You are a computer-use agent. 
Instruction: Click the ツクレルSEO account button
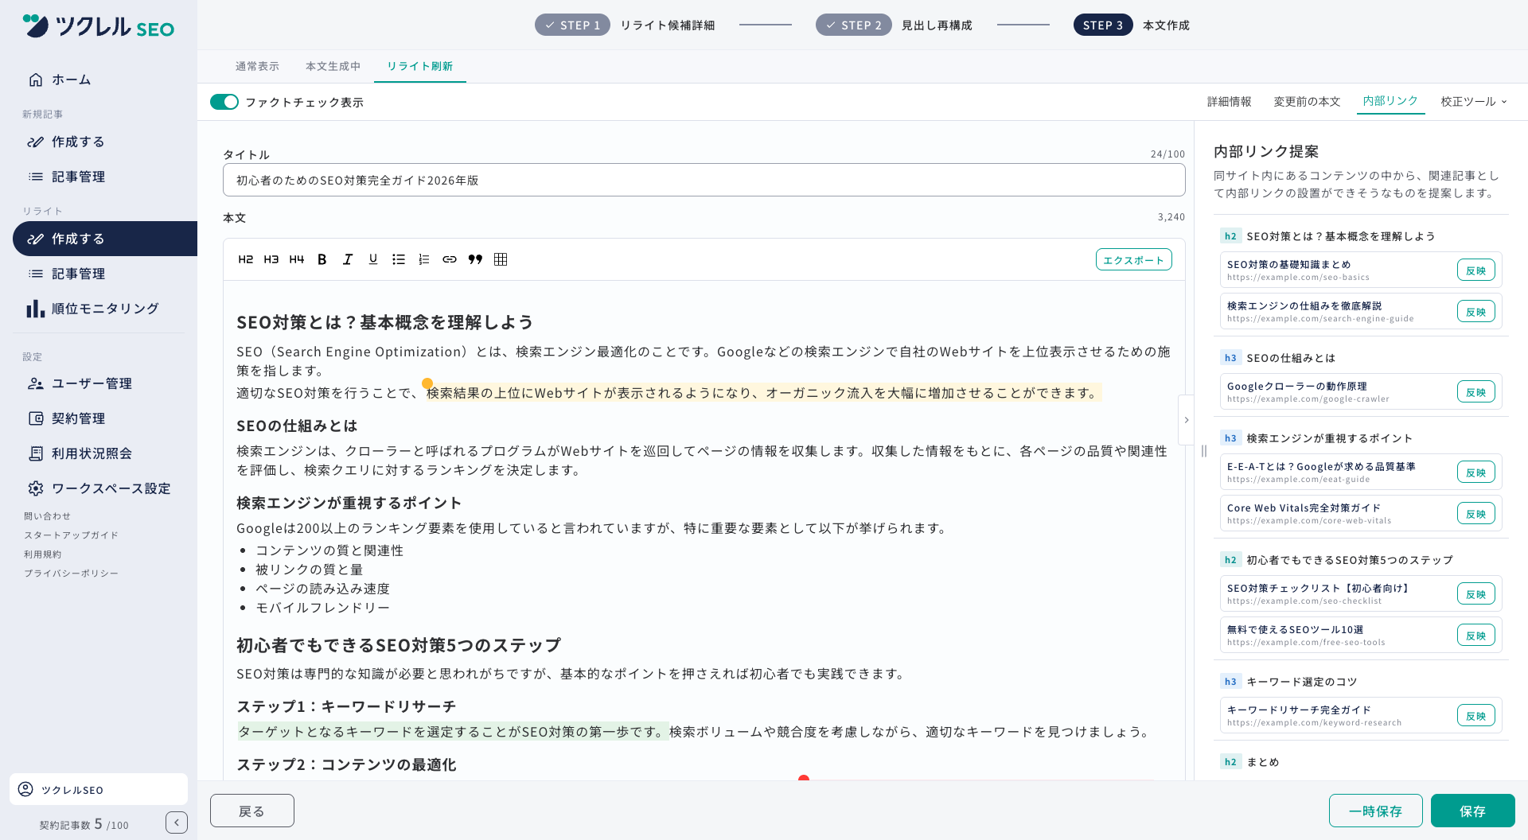pos(99,789)
